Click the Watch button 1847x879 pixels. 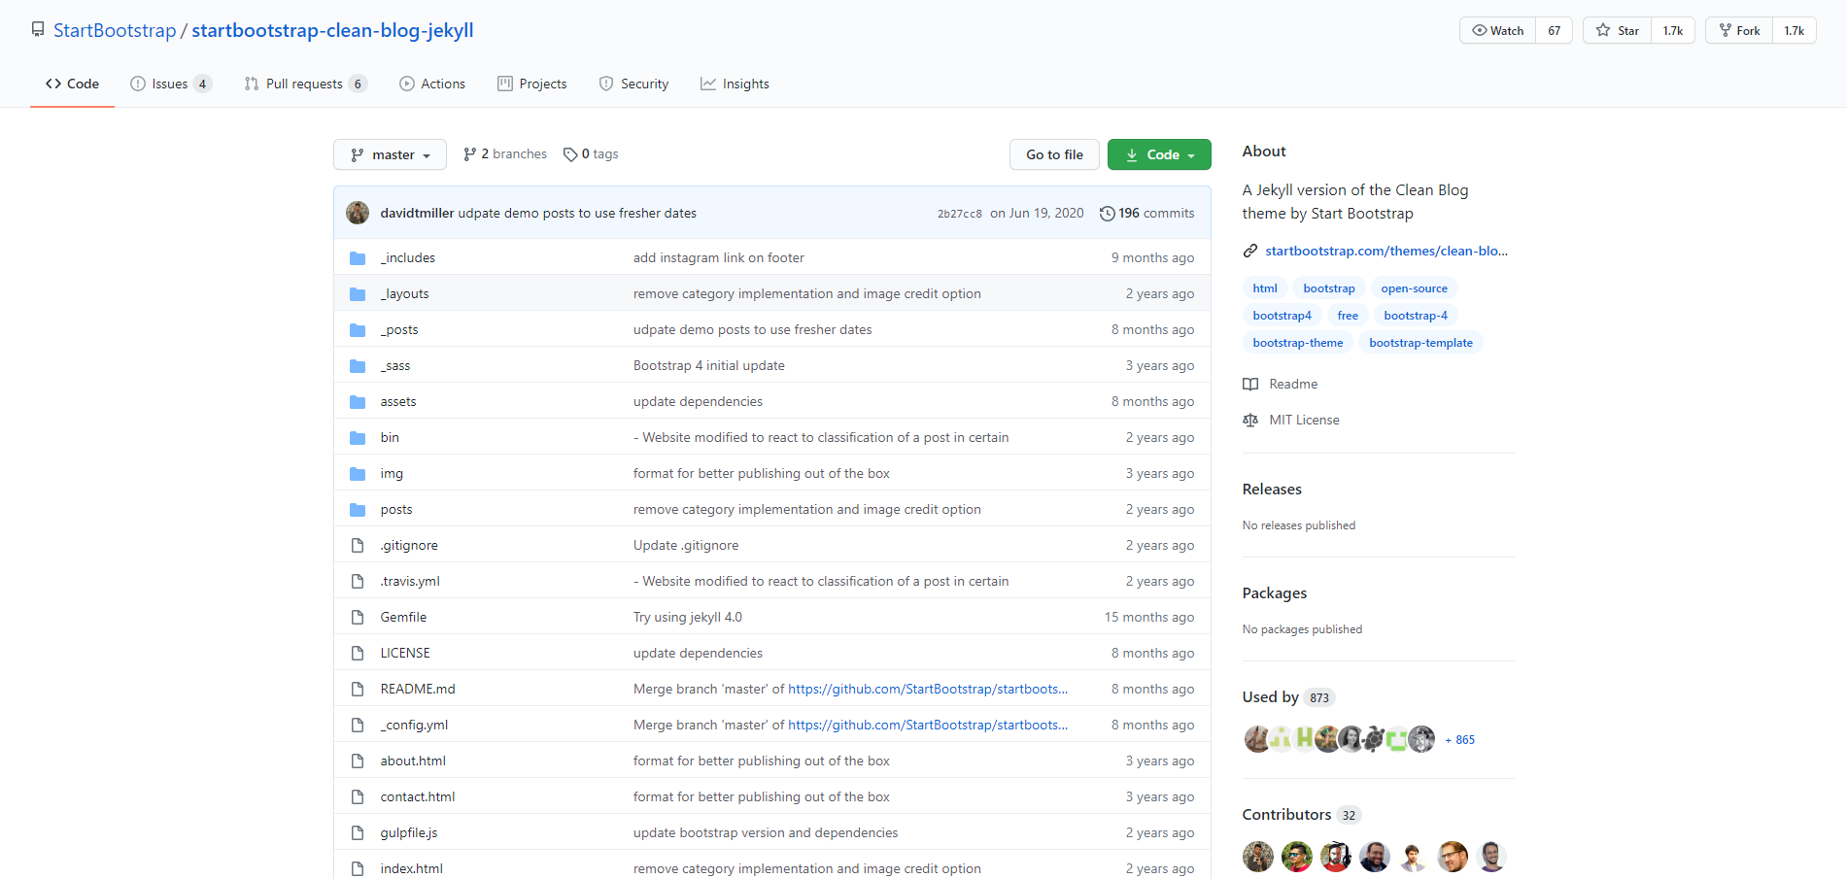[x=1497, y=30]
